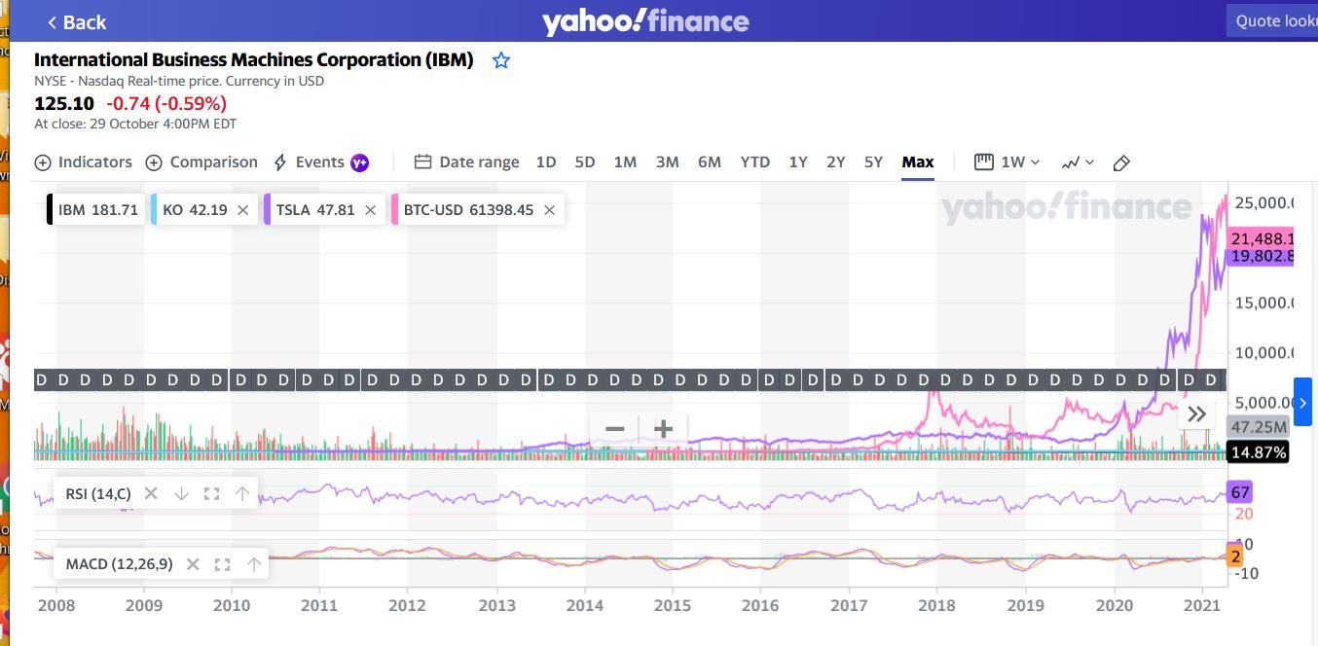Click the Comparison plus icon
The width and height of the screenshot is (1318, 646).
(x=154, y=162)
